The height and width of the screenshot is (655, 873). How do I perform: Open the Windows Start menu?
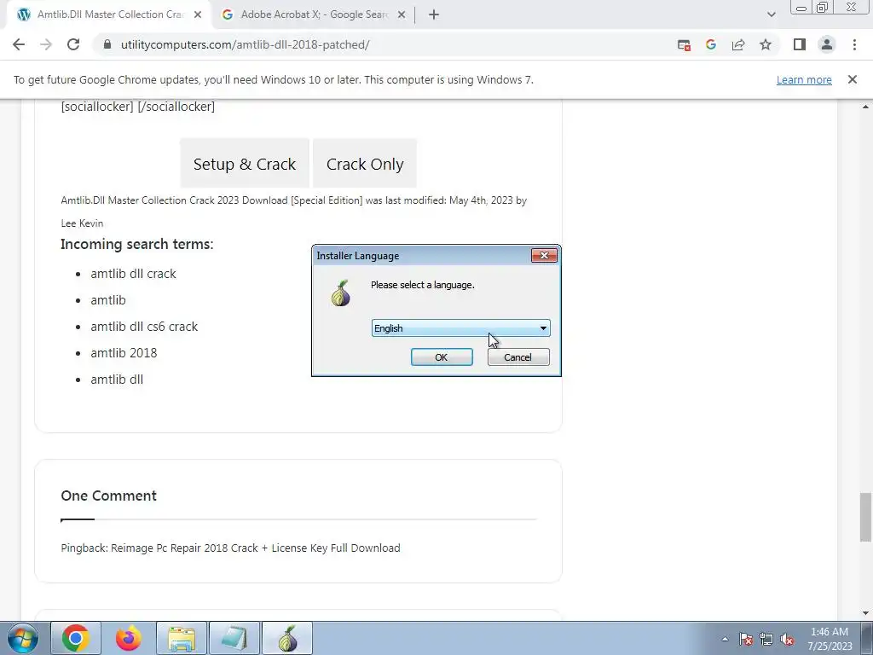point(22,638)
